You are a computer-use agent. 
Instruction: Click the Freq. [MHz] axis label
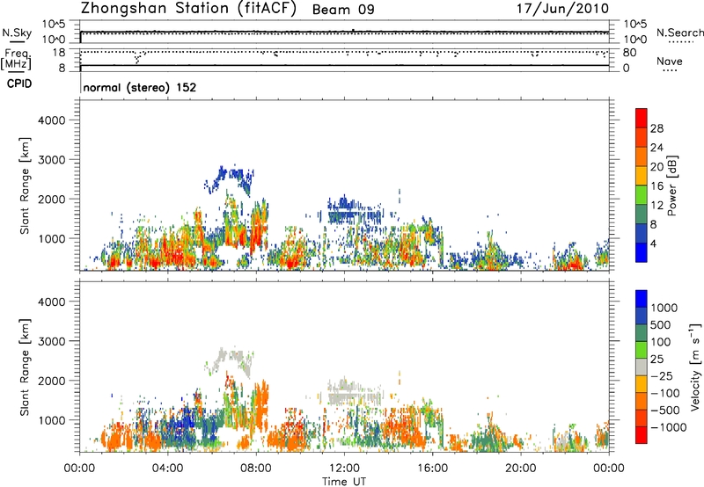[17, 60]
